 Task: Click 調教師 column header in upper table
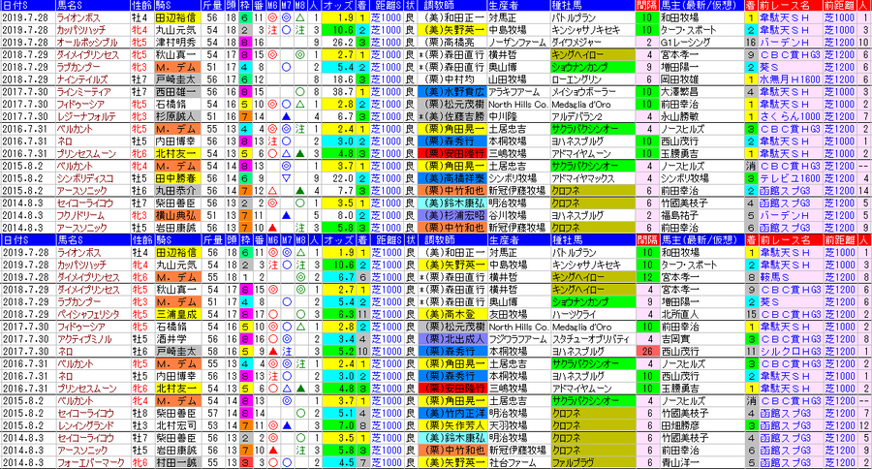tap(439, 5)
